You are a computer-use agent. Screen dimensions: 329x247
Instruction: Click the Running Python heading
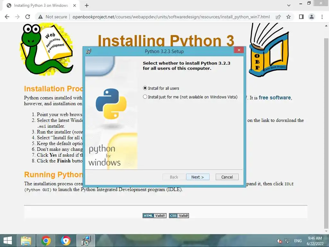point(53,175)
